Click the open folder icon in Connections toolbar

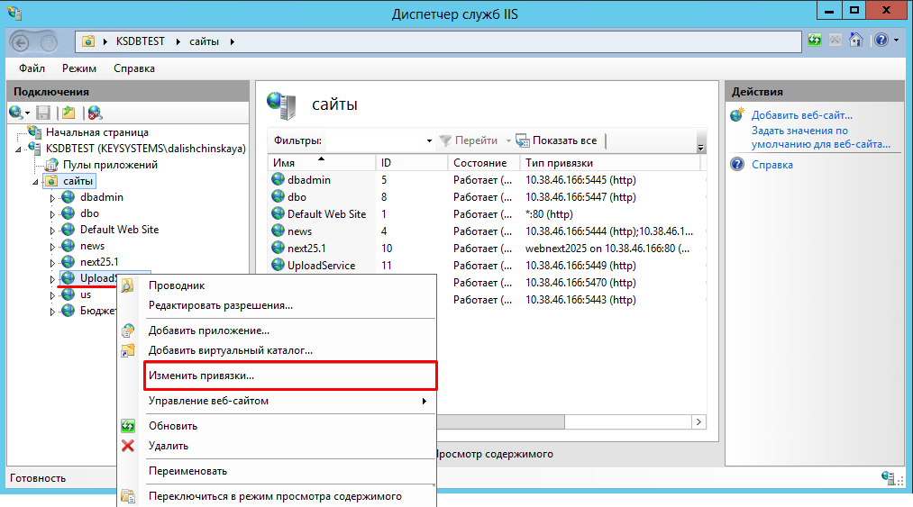click(x=68, y=113)
